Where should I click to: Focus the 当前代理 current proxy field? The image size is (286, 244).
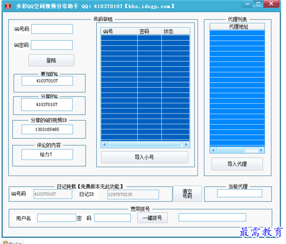(x=240, y=193)
